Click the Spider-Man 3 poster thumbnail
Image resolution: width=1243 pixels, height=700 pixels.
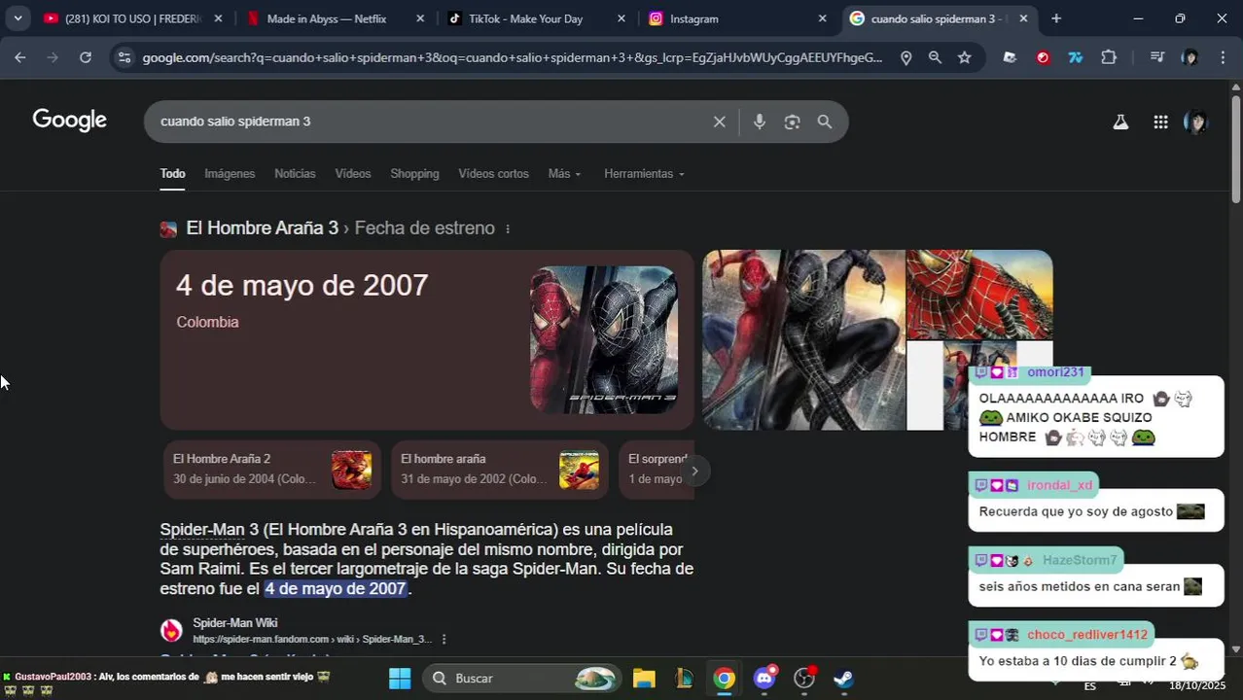(603, 339)
